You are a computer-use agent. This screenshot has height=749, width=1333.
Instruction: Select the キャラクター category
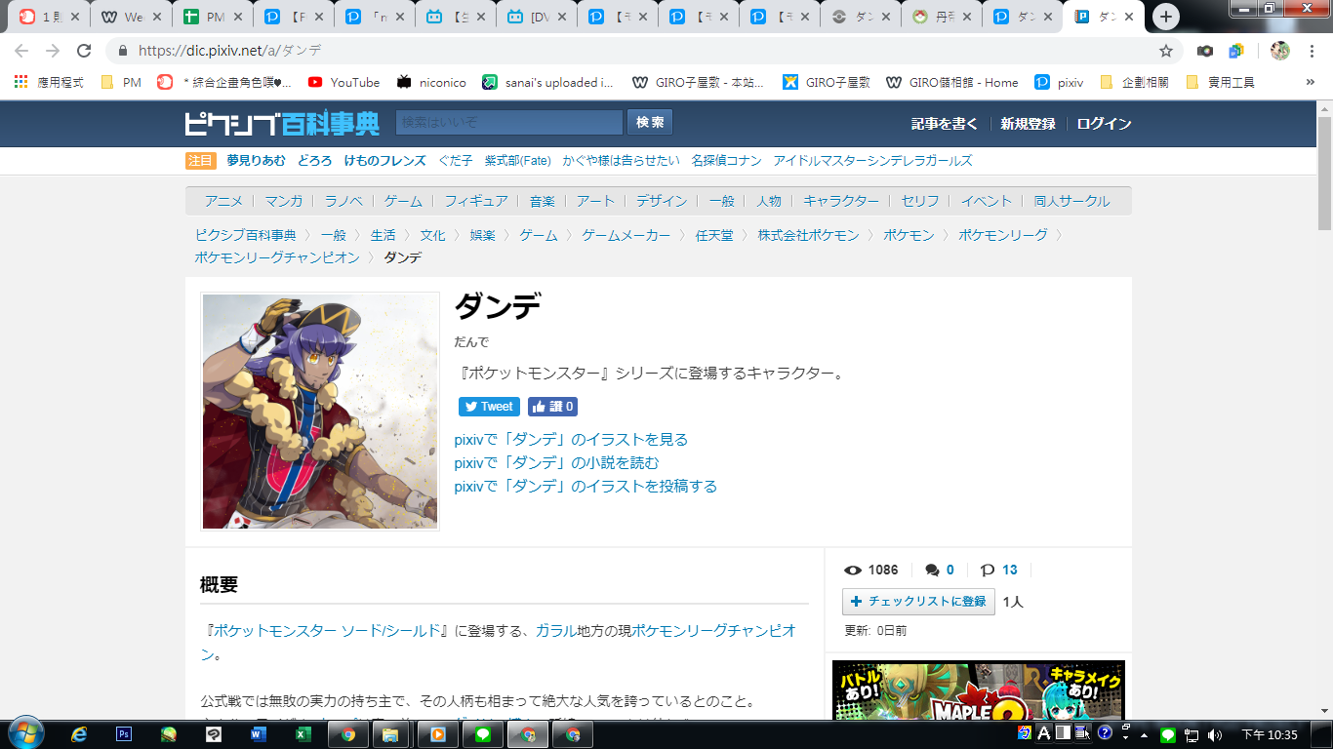click(x=841, y=201)
